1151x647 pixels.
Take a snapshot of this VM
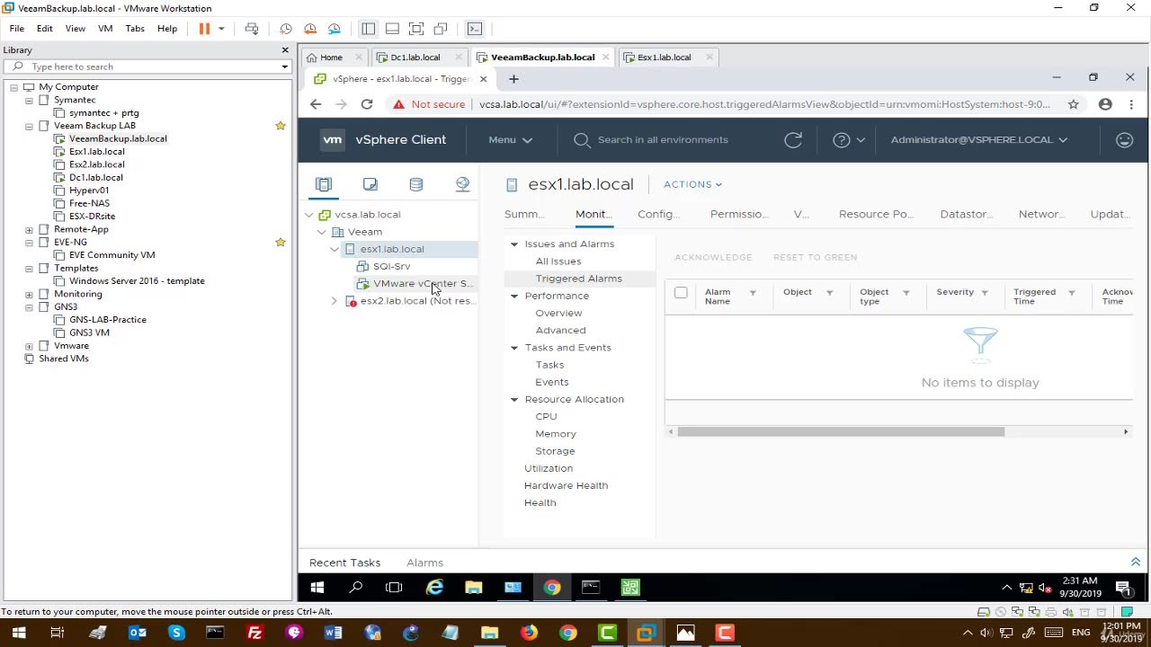click(286, 29)
